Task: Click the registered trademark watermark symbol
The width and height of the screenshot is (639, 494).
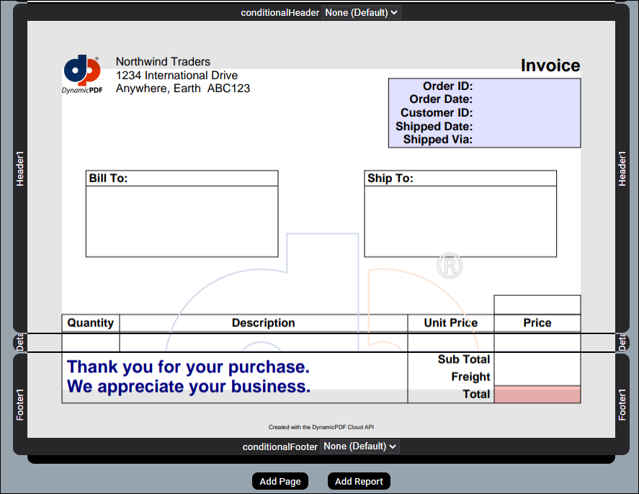Action: click(450, 266)
